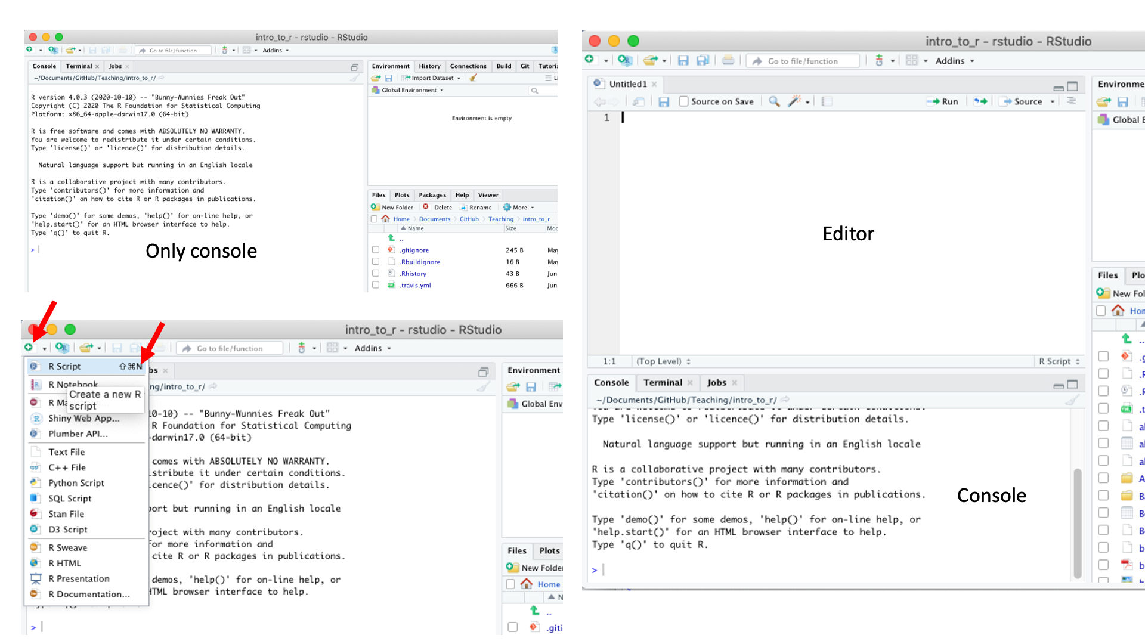Click the find magnifier icon in editor toolbar
Viewport: 1145px width, 644px height.
pyautogui.click(x=774, y=101)
